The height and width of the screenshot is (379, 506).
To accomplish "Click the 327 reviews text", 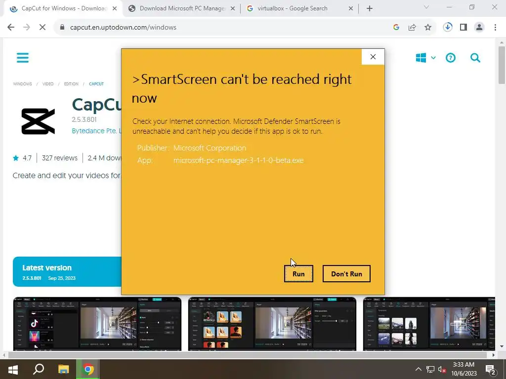I will point(60,158).
